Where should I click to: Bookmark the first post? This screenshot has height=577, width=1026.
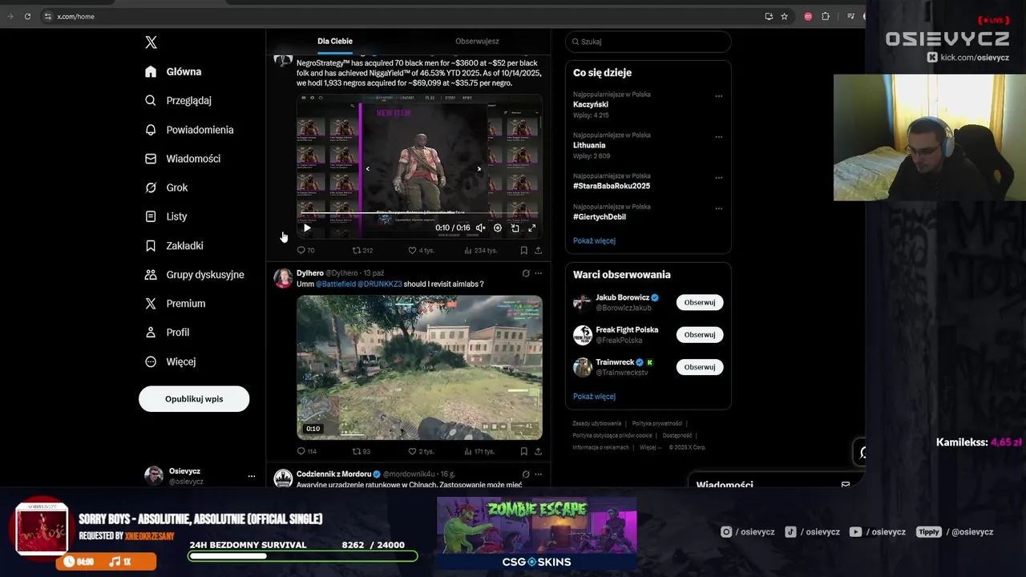[523, 250]
